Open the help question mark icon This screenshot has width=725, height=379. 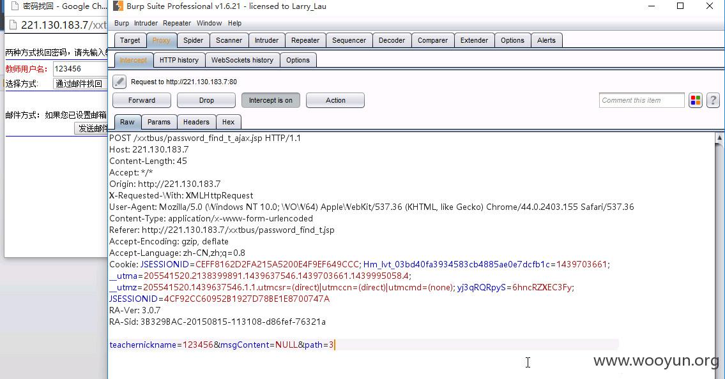coord(713,100)
